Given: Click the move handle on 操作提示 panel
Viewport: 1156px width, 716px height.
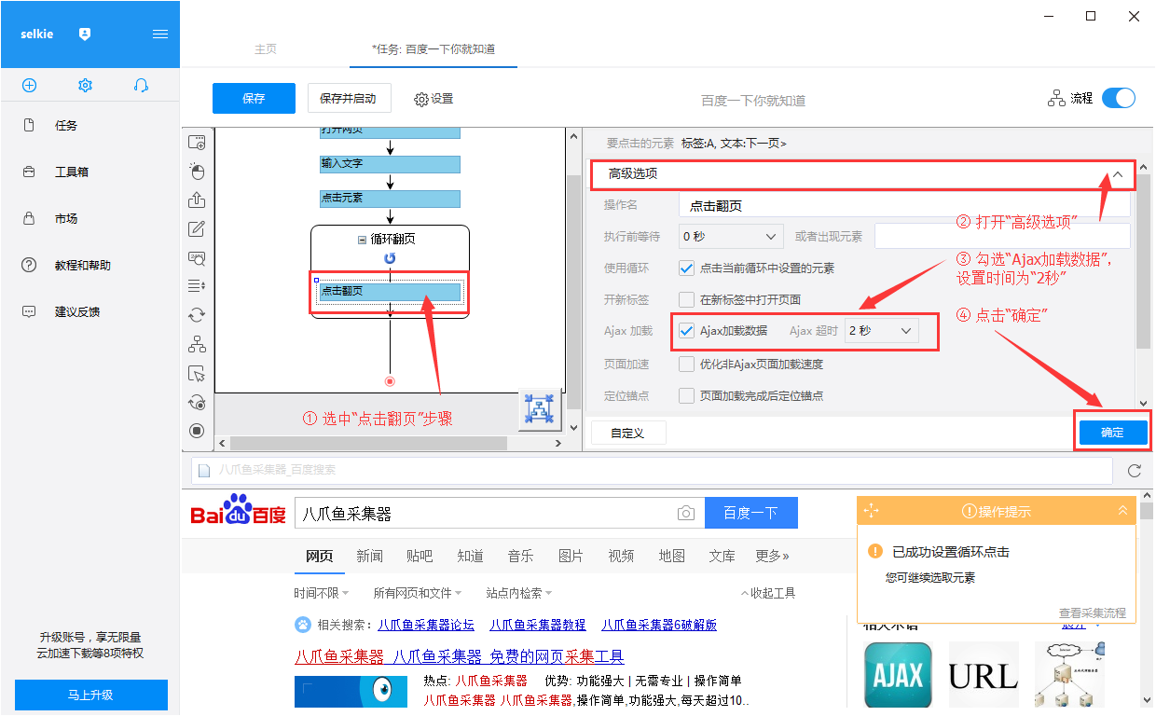Looking at the screenshot, I should tap(872, 511).
